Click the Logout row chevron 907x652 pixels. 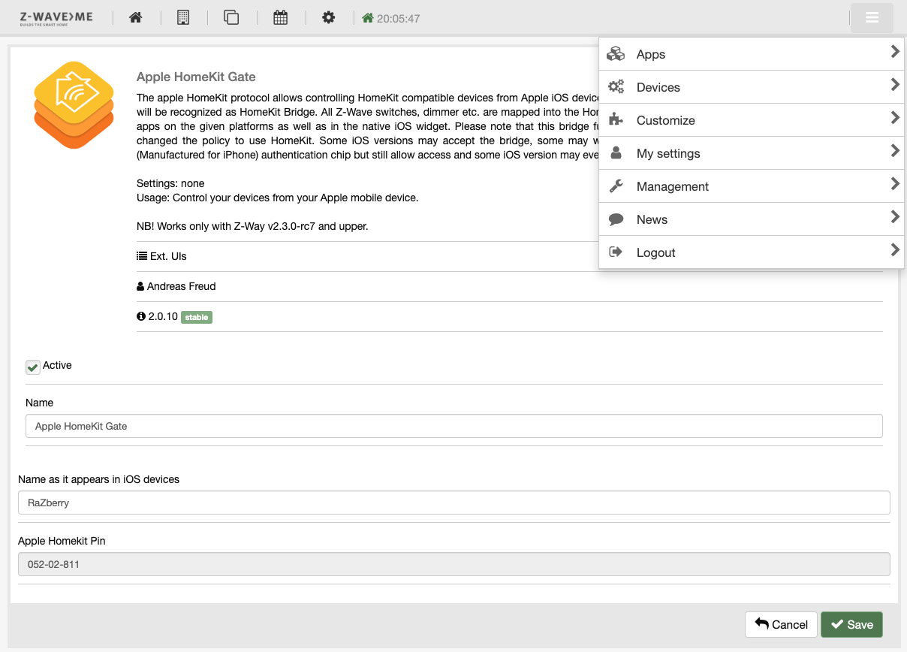(895, 250)
